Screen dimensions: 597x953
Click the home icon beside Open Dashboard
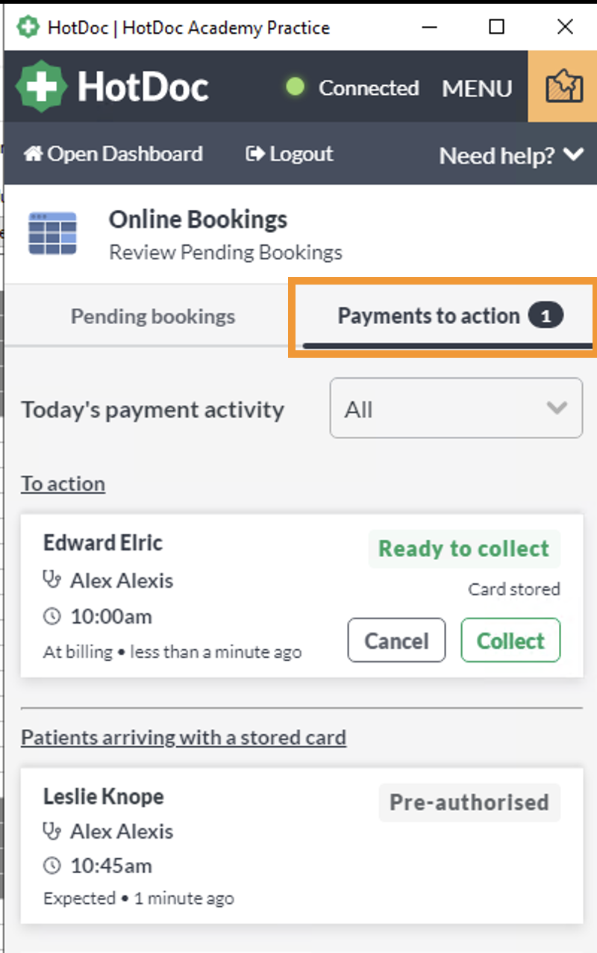pyautogui.click(x=34, y=154)
